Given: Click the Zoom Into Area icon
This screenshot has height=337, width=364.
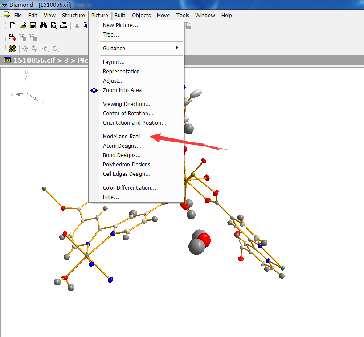Looking at the screenshot, I should coord(94,90).
